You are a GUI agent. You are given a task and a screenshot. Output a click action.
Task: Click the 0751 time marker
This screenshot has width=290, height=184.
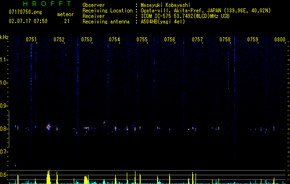(31, 40)
